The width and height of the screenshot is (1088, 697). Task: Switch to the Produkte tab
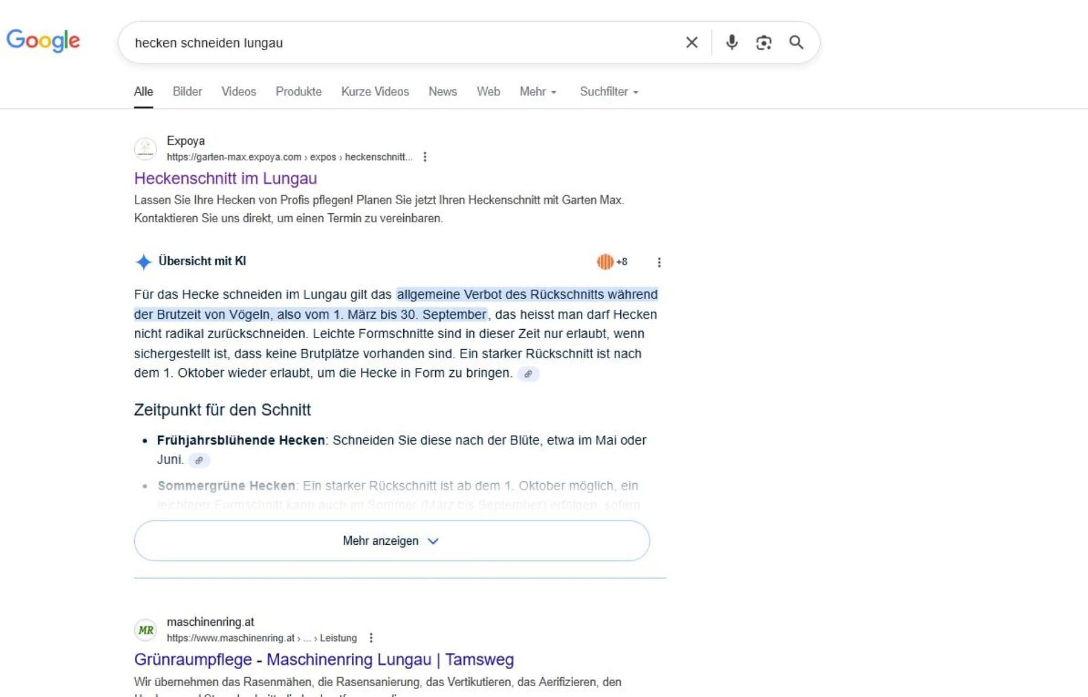click(299, 92)
